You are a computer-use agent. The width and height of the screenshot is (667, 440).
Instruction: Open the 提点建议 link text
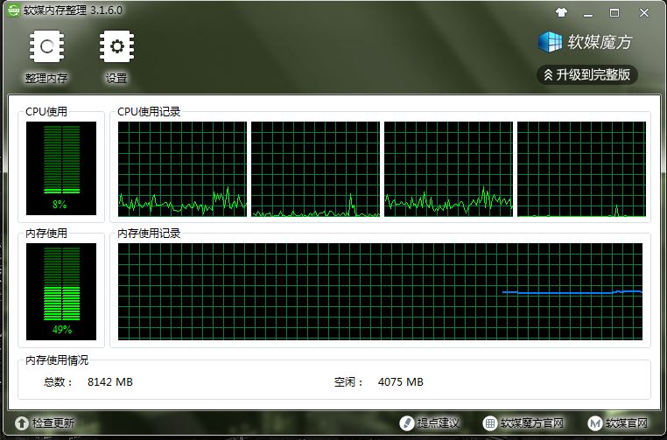tap(439, 423)
